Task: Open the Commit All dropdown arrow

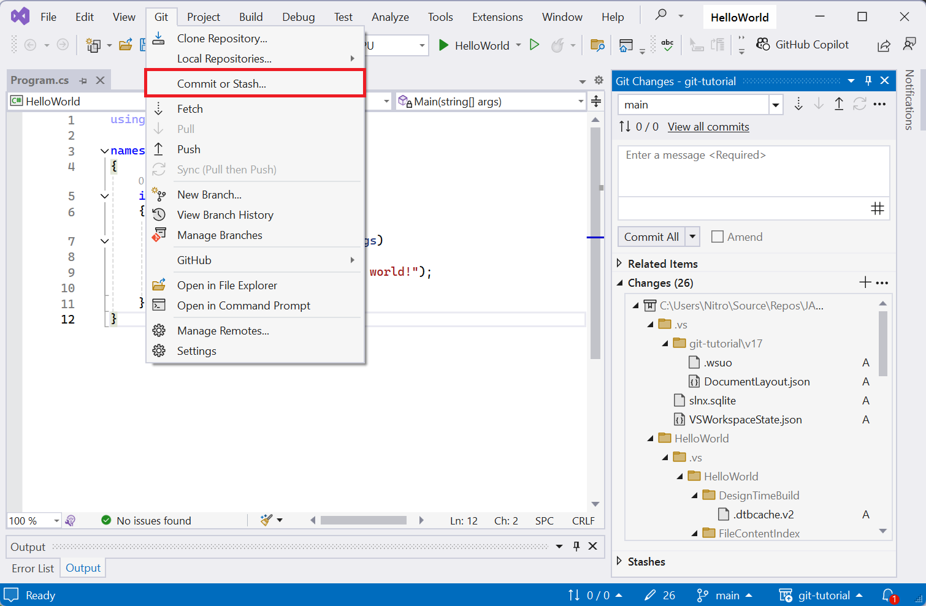Action: tap(693, 237)
